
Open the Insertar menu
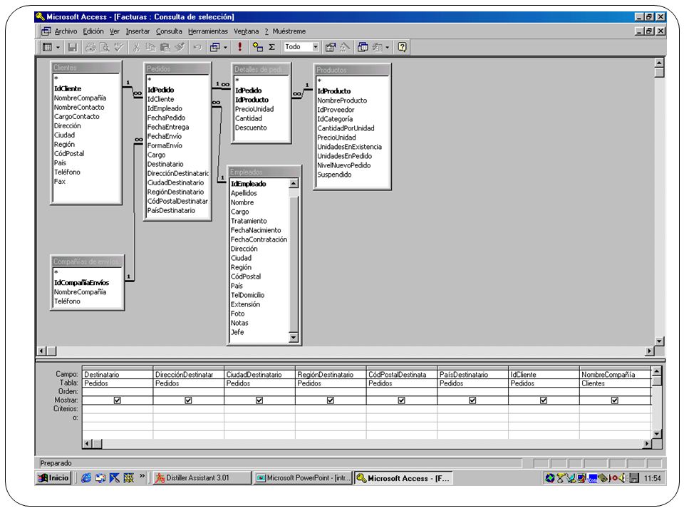click(138, 31)
